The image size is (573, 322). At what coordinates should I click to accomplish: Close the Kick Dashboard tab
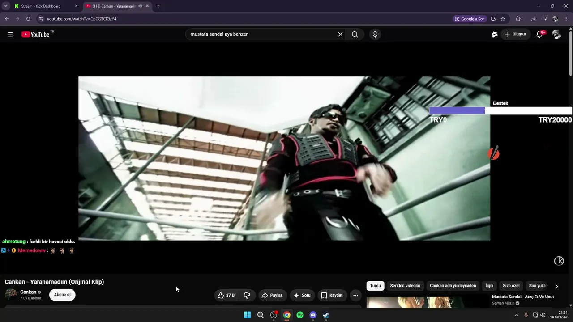coord(76,6)
